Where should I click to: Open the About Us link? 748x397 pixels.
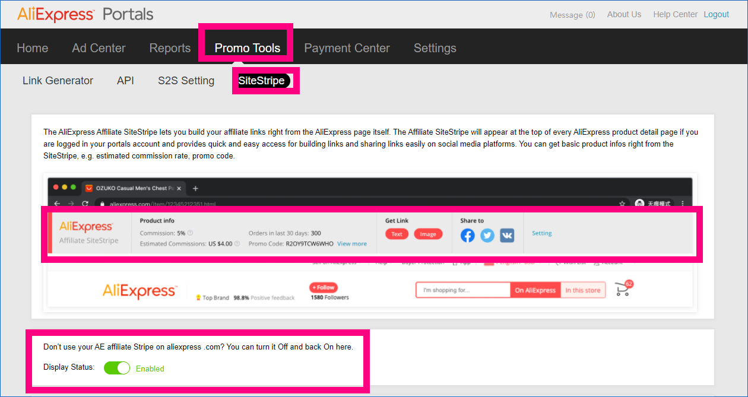[625, 14]
